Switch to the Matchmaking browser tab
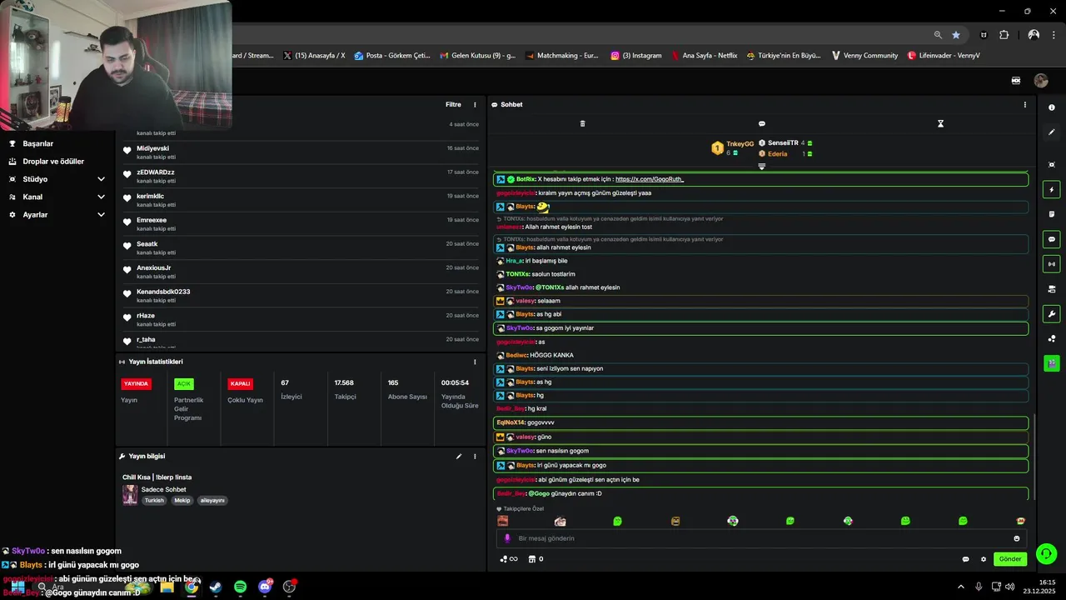1066x600 pixels. coord(562,56)
